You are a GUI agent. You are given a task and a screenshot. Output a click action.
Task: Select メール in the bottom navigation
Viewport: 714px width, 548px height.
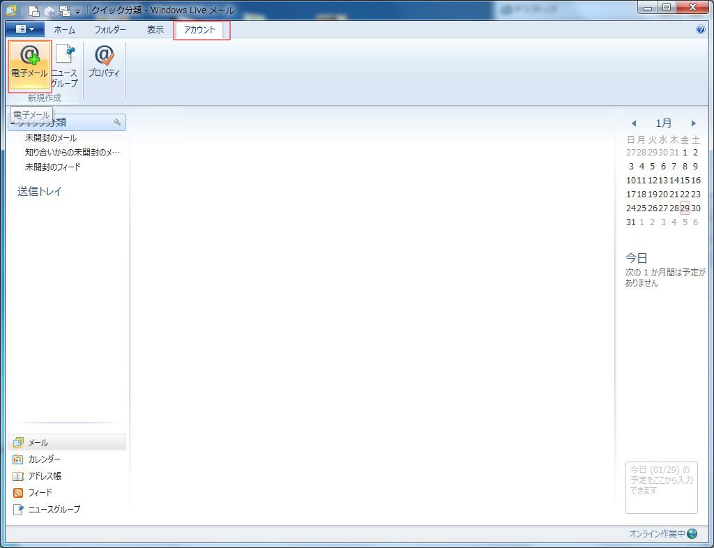pos(67,443)
